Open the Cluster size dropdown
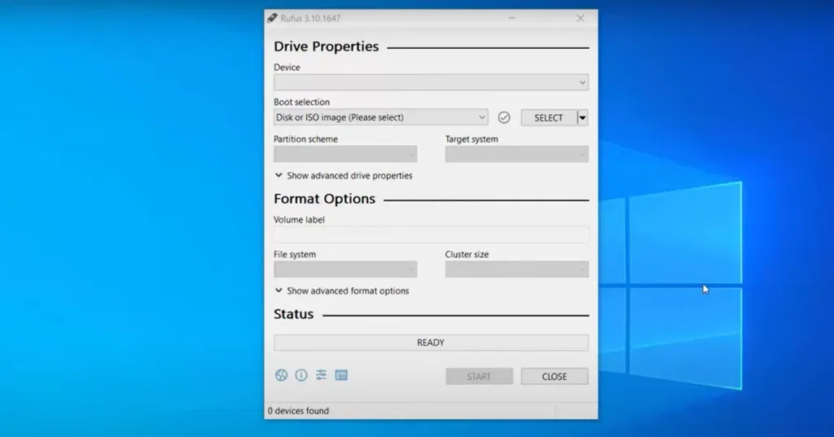Viewport: 834px width, 437px height. [517, 269]
